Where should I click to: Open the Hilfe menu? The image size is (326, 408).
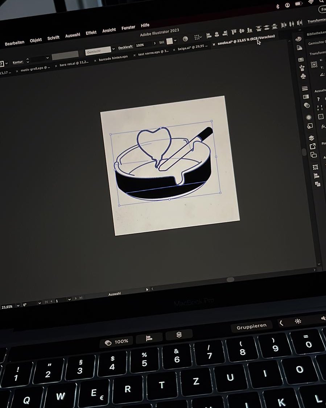tap(145, 25)
